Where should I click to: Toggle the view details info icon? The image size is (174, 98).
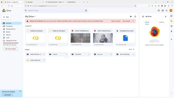tap(135, 17)
